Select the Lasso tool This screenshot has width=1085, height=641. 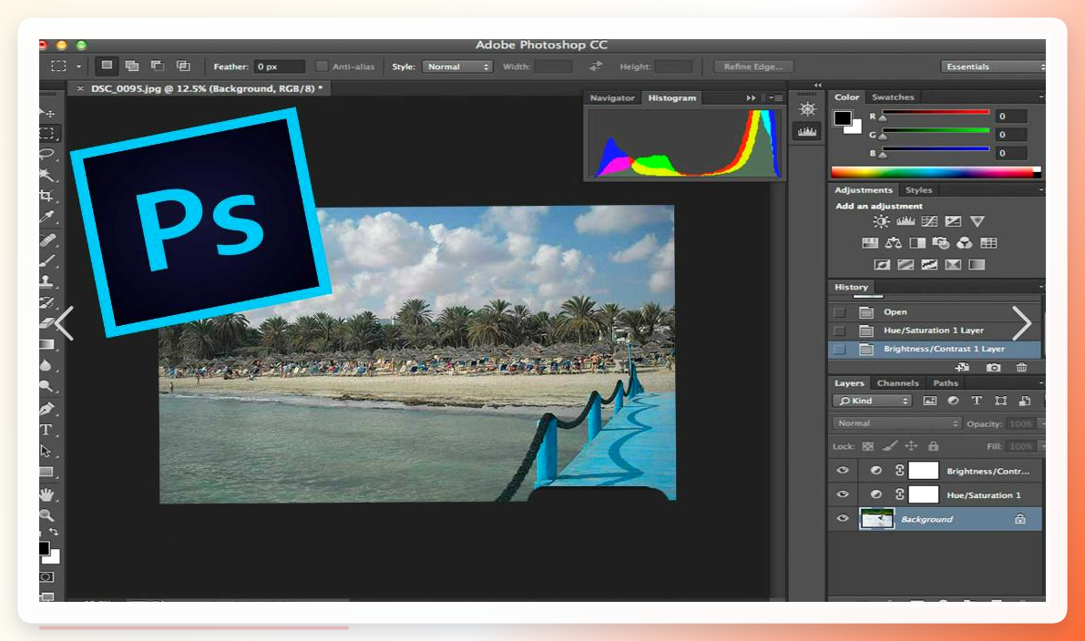[x=47, y=154]
